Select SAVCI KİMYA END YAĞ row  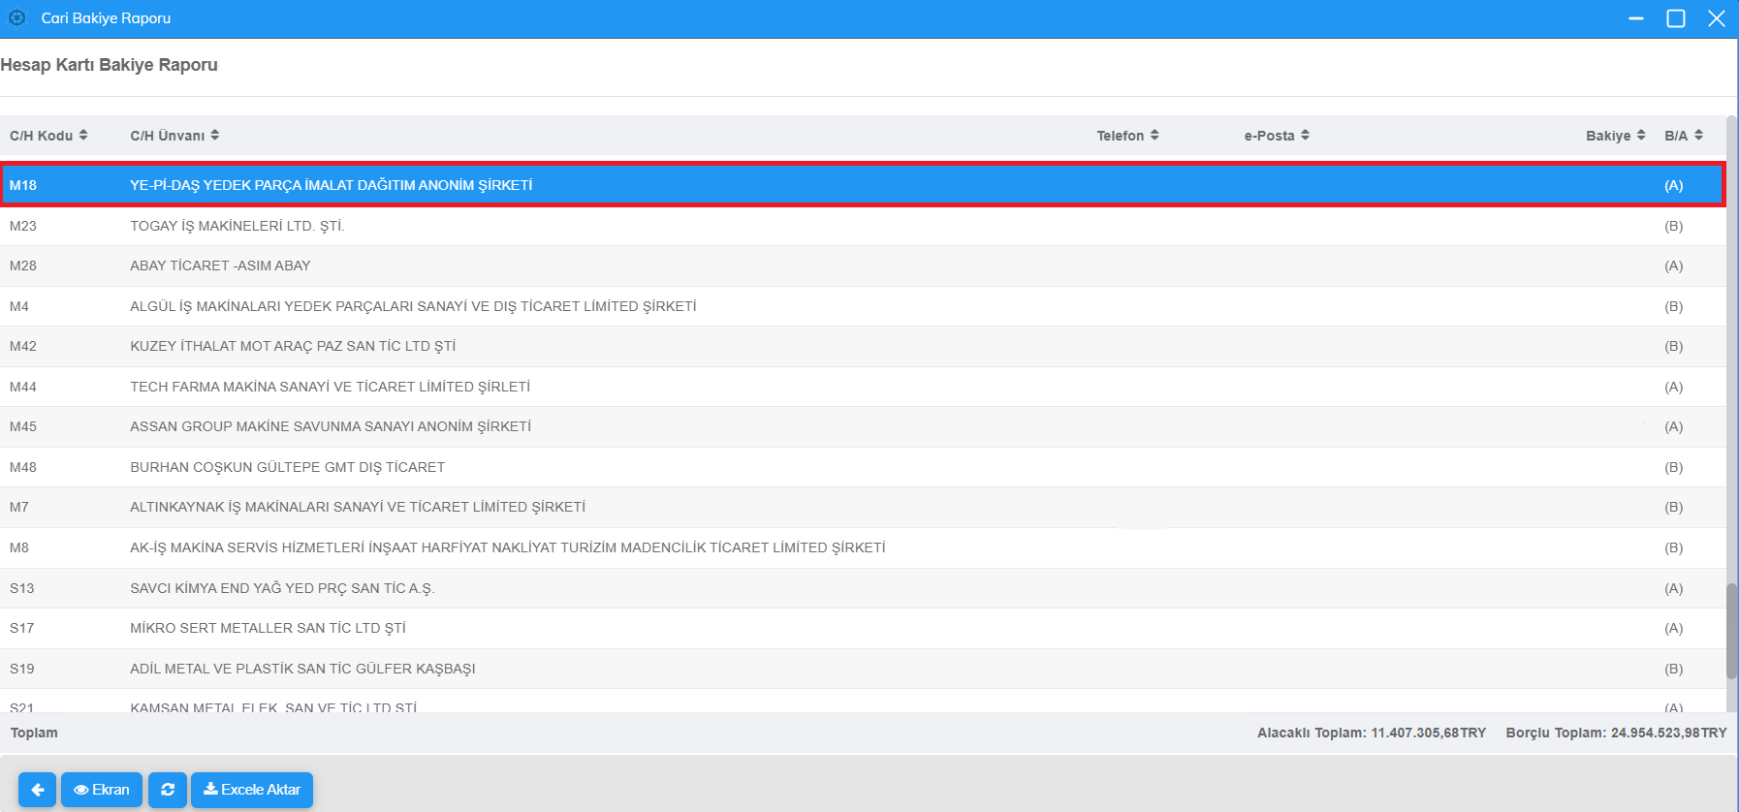863,588
